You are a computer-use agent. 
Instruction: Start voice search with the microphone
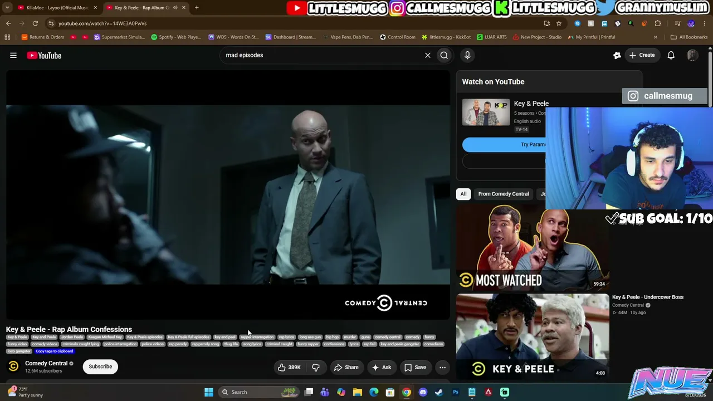pyautogui.click(x=467, y=55)
